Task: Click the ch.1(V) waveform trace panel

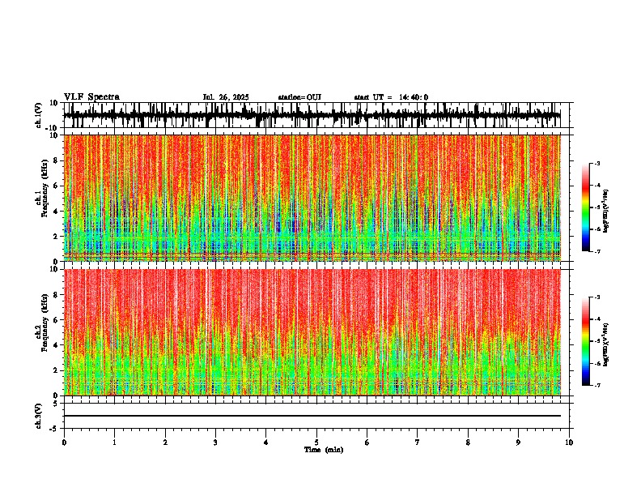Action: (x=318, y=115)
